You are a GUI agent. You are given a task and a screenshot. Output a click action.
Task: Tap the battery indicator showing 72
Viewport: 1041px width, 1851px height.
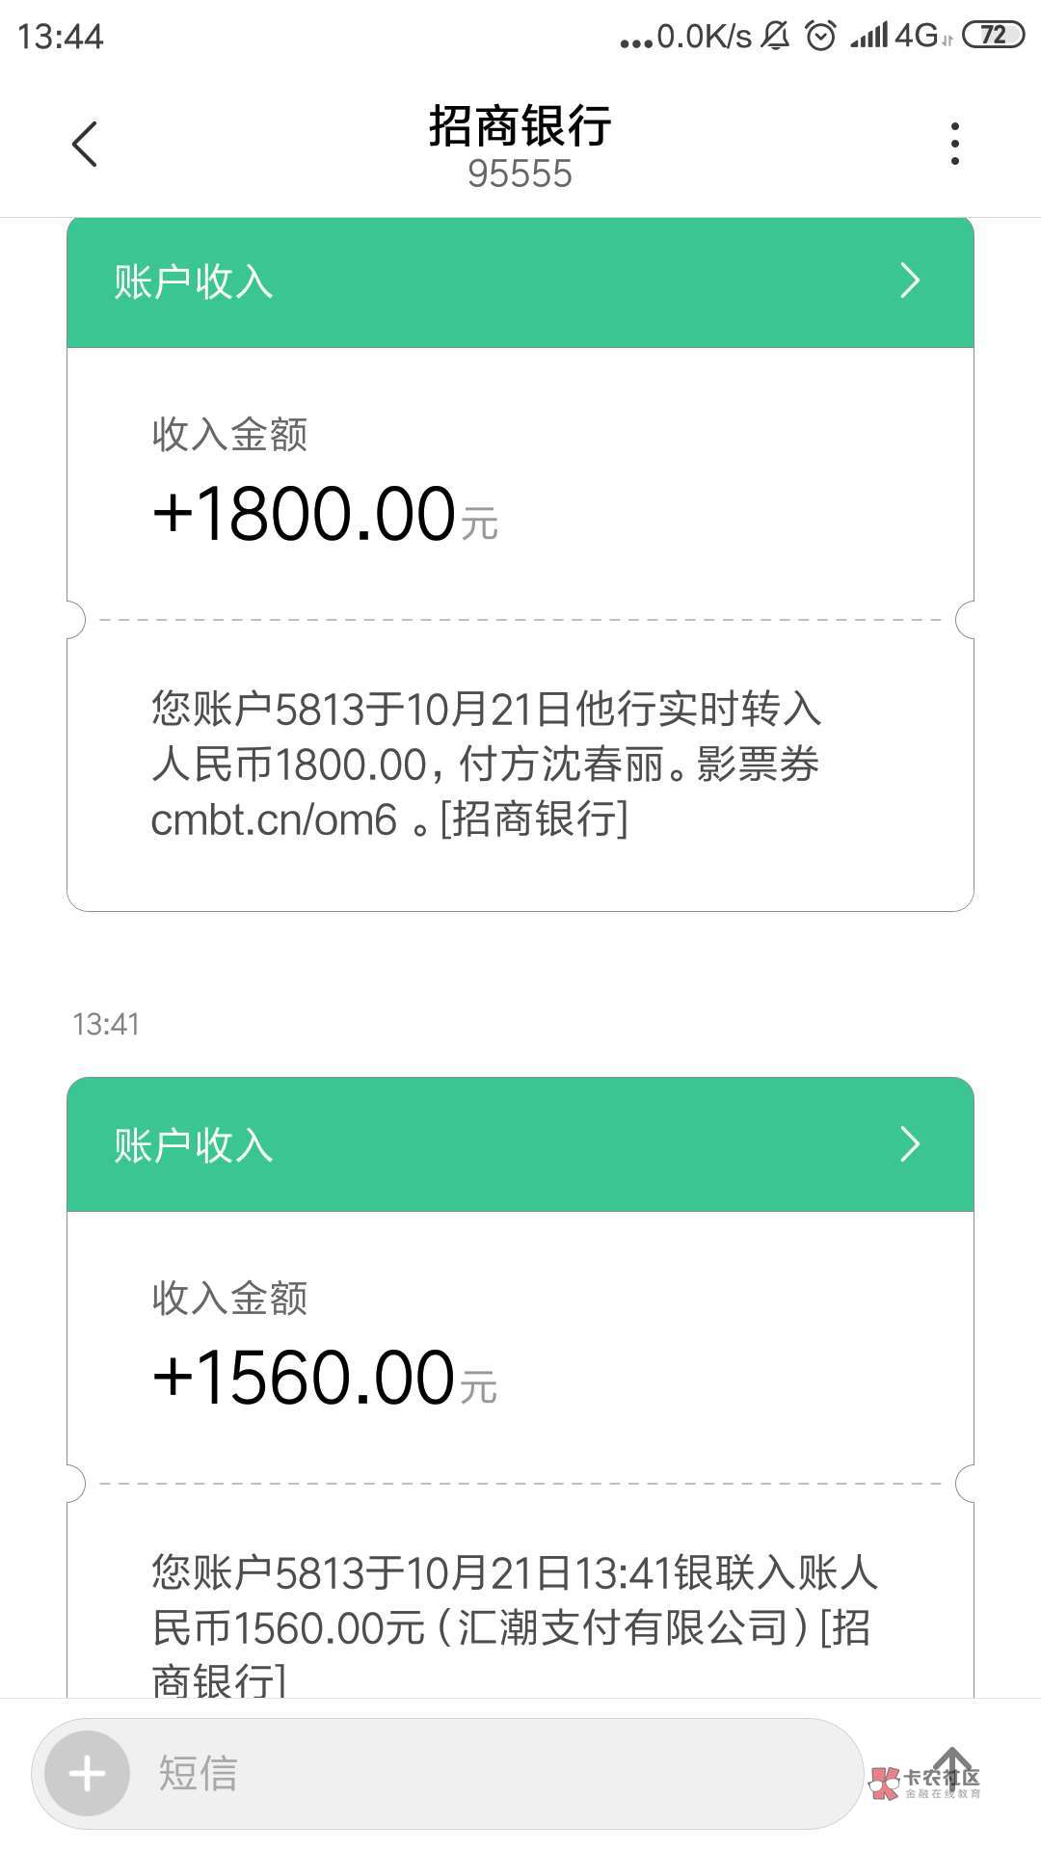pyautogui.click(x=993, y=36)
